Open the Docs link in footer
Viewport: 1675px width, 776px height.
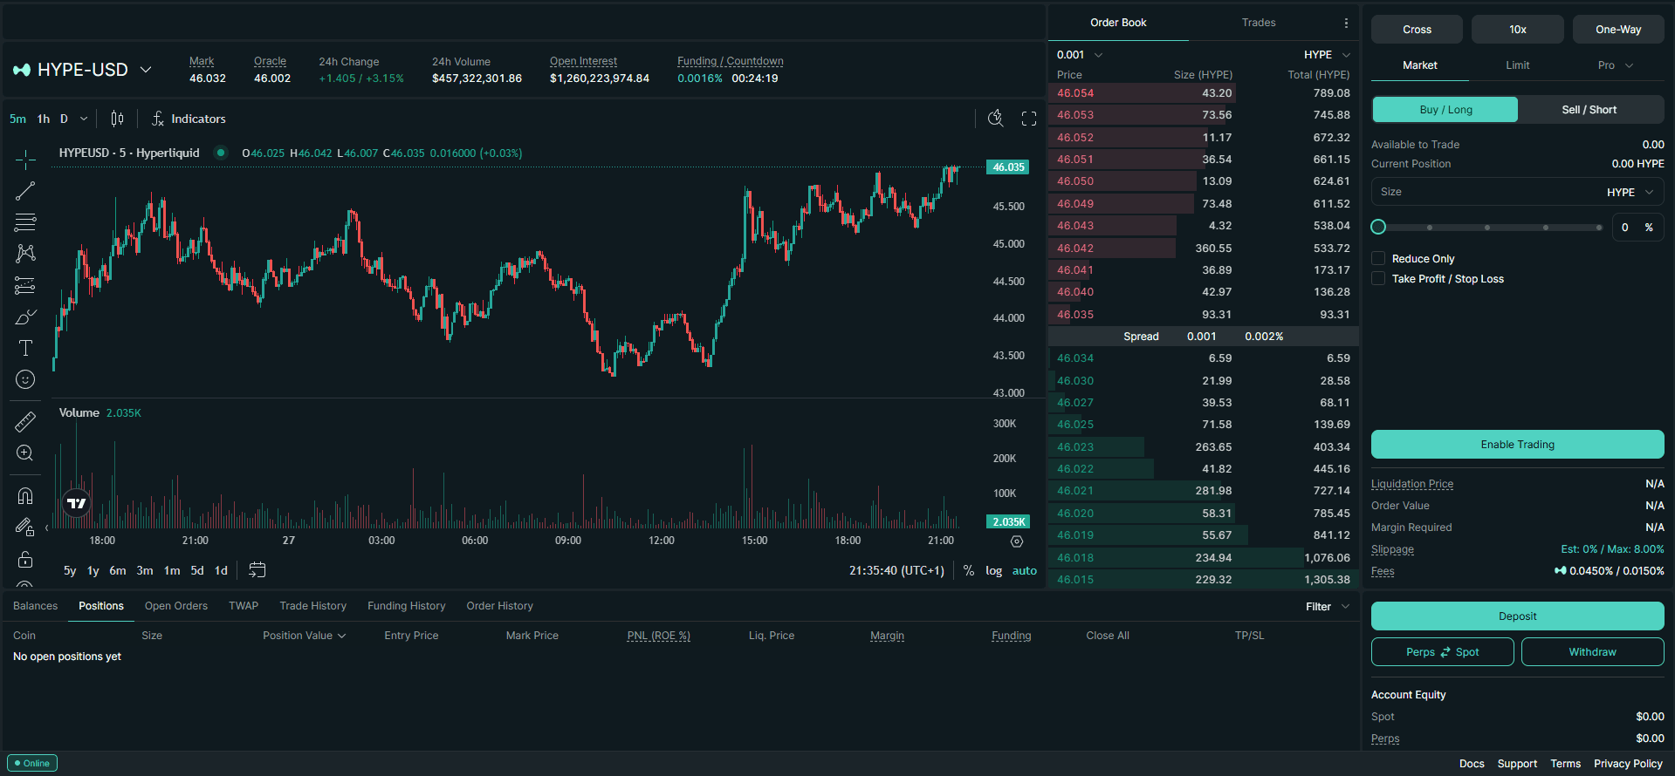point(1472,764)
